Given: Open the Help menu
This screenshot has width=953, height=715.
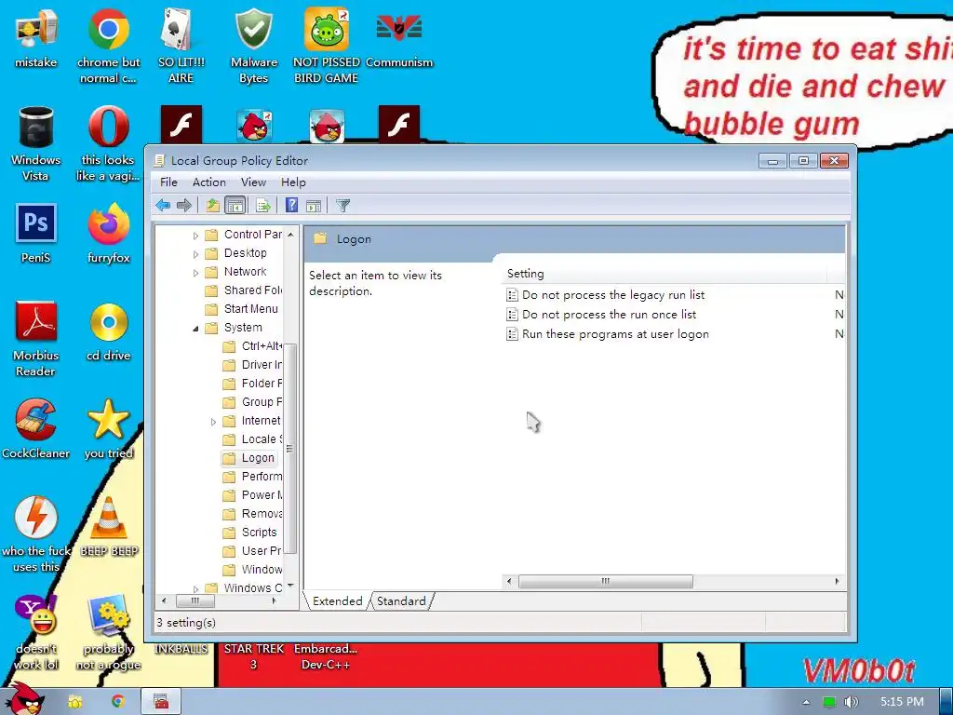Looking at the screenshot, I should point(293,182).
